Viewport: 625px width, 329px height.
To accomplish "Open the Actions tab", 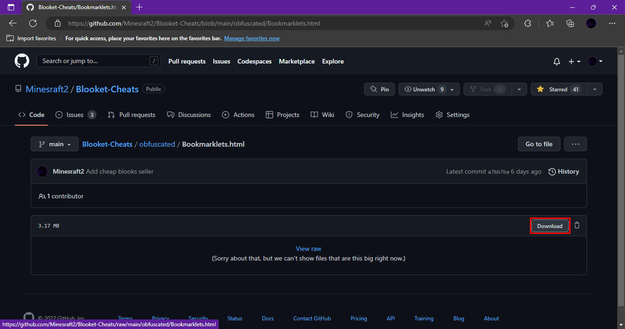I will (238, 115).
